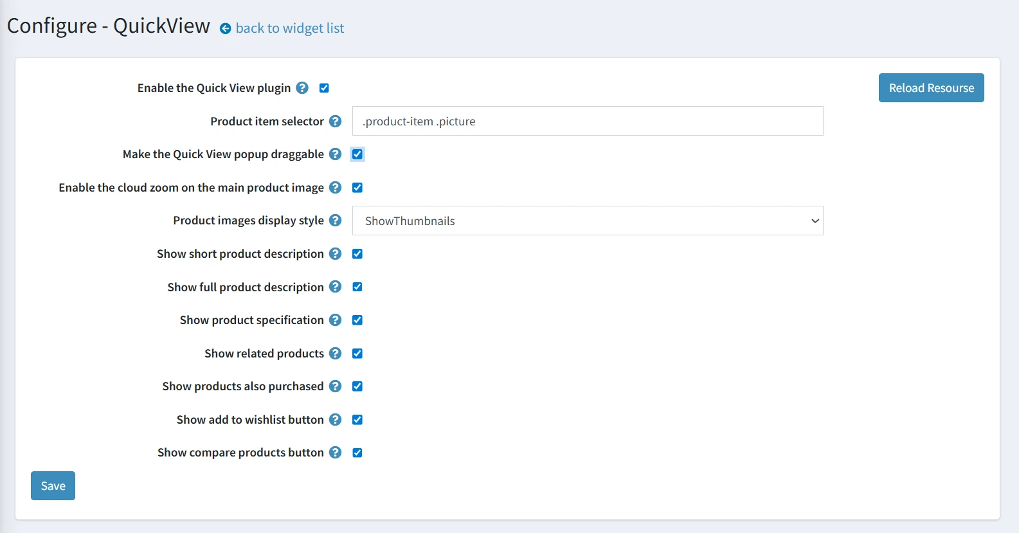
Task: Click help icon next to Product item selector
Action: coord(335,121)
